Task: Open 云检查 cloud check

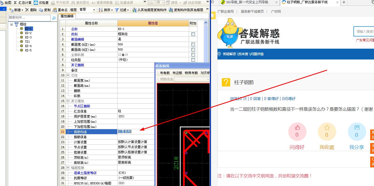Action: coord(41,2)
